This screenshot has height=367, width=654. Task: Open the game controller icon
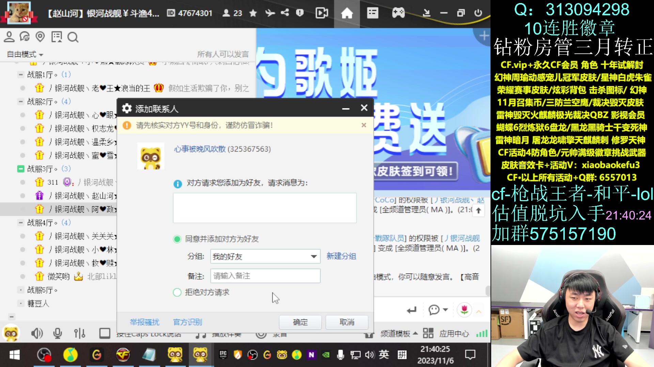pos(398,13)
